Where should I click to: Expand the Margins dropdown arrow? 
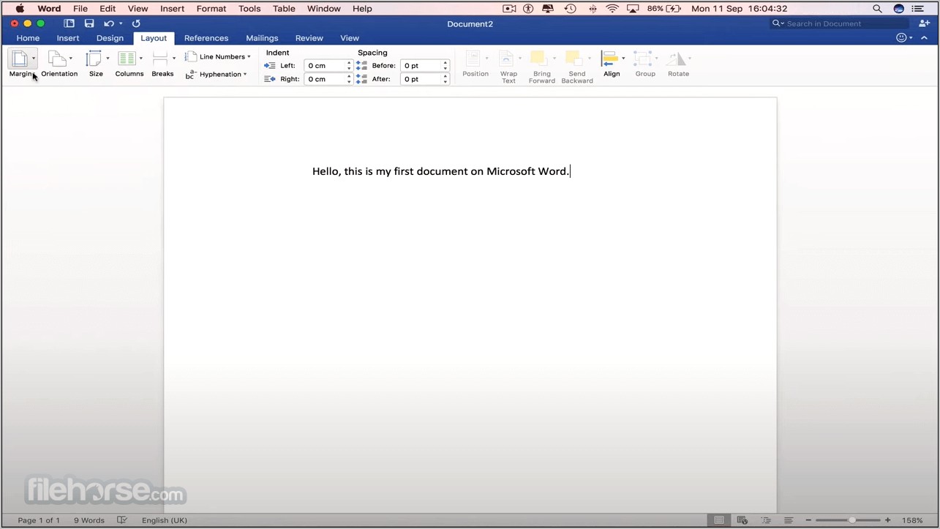click(34, 59)
